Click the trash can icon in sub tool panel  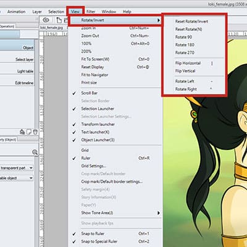(x=35, y=132)
